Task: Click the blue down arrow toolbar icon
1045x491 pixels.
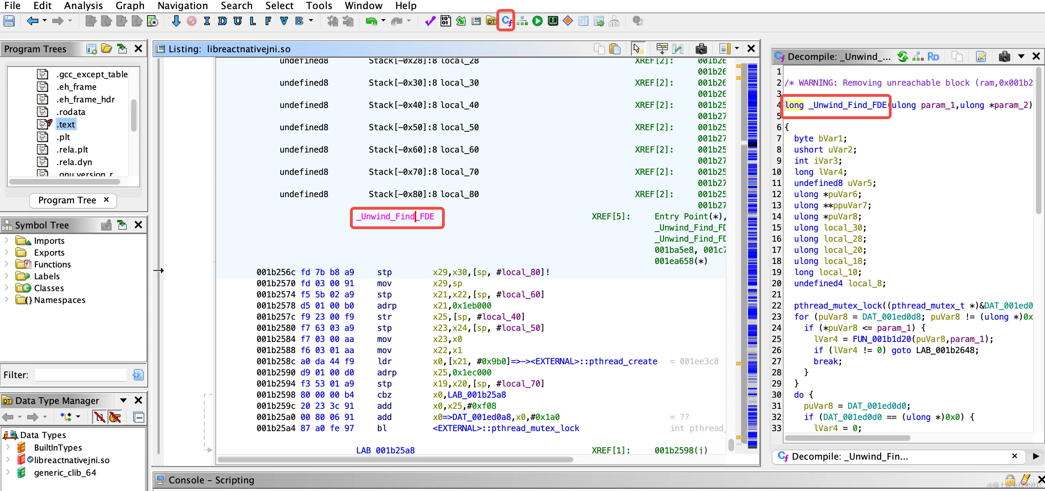Action: coord(176,21)
